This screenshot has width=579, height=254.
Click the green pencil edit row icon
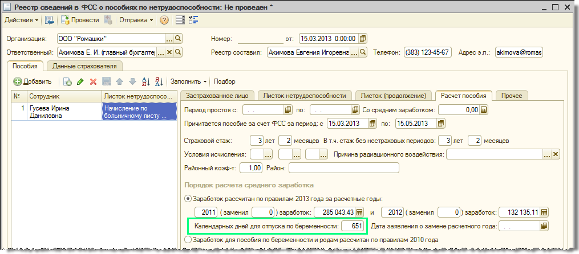point(80,82)
